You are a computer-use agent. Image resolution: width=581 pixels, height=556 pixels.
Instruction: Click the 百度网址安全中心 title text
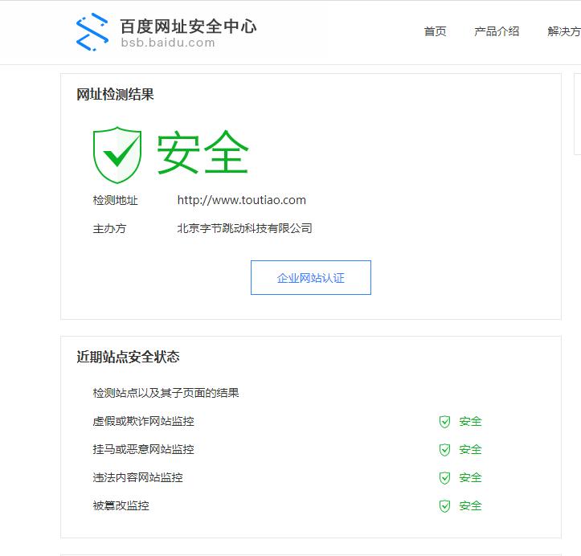click(x=188, y=27)
